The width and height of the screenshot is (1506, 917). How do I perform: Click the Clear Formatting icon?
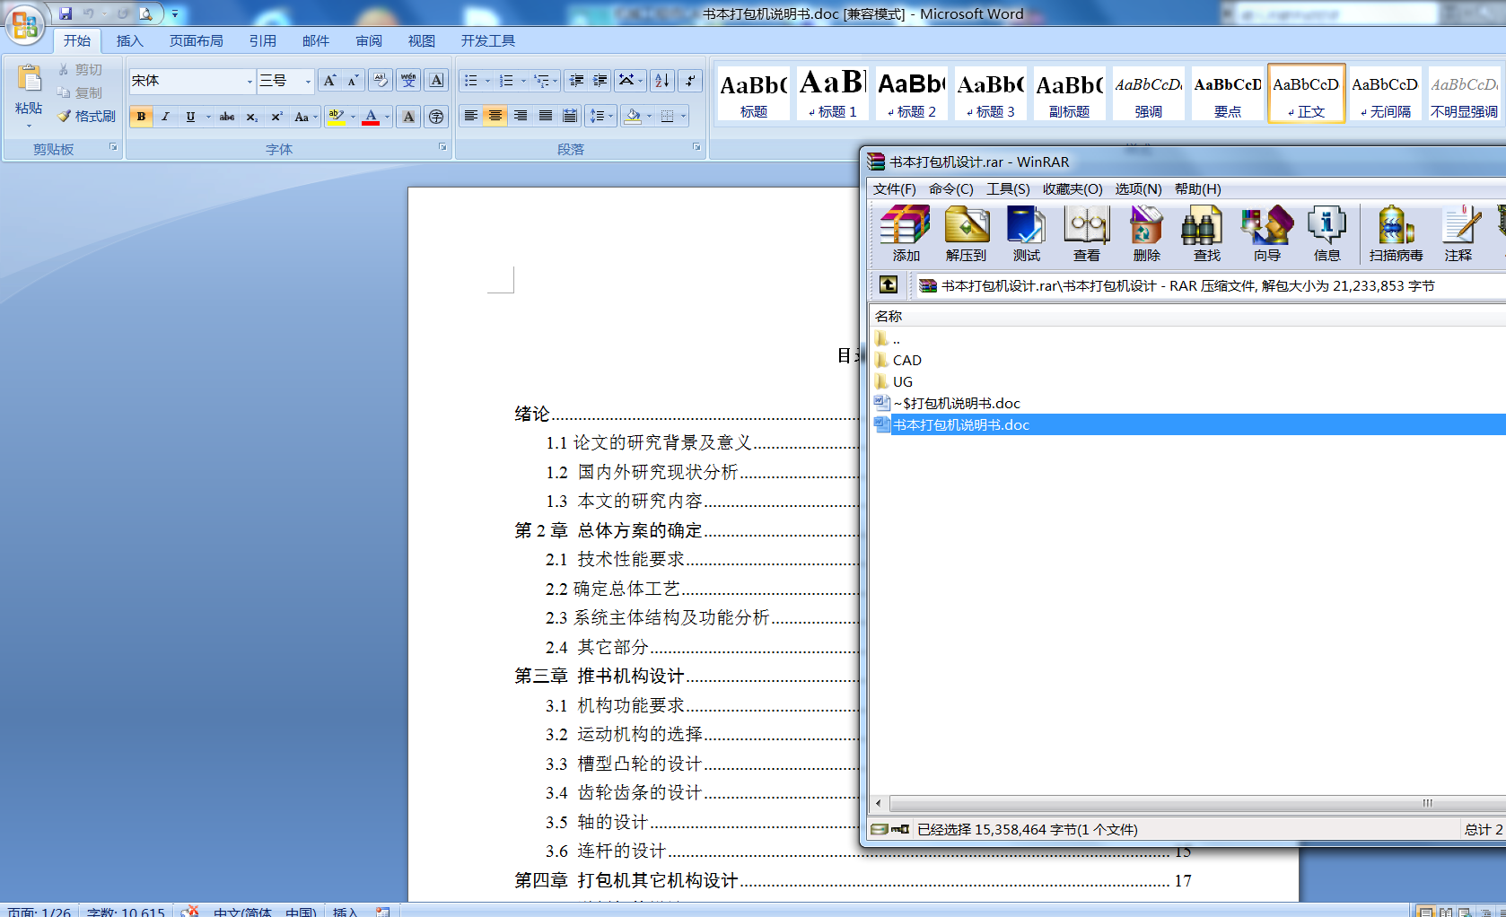381,81
